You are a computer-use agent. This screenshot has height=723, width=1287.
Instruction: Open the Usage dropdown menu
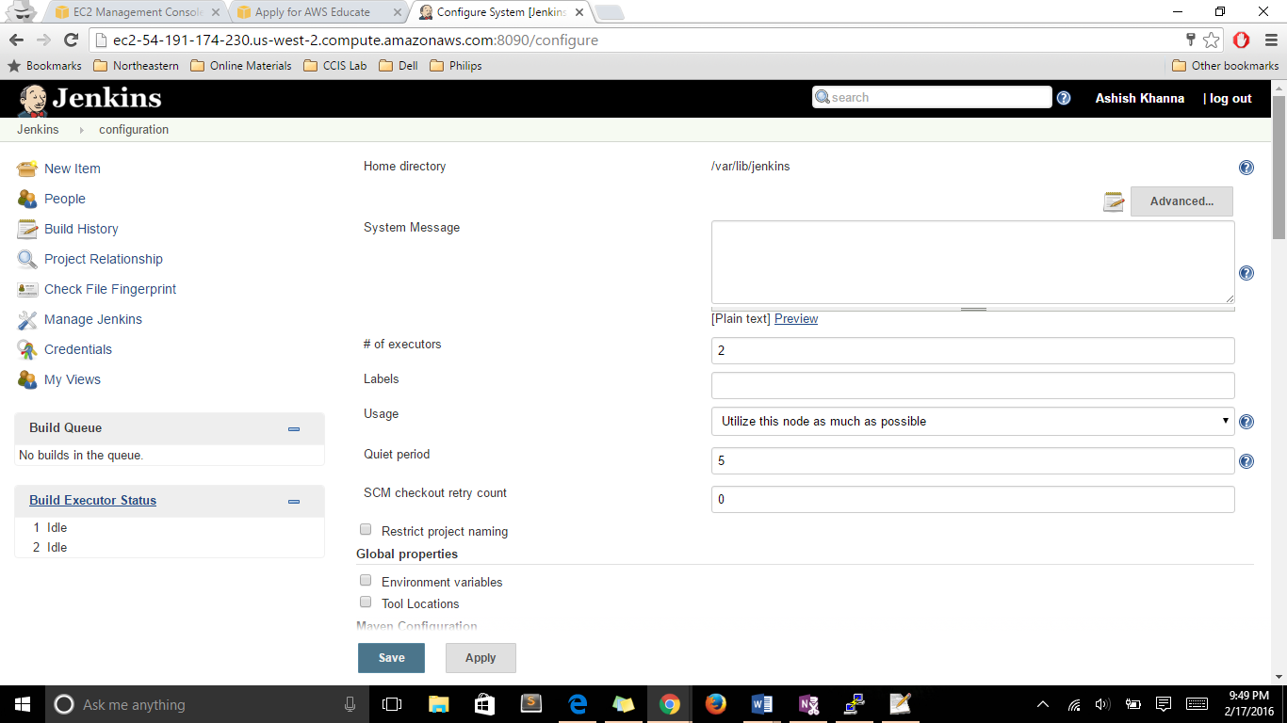click(x=972, y=421)
